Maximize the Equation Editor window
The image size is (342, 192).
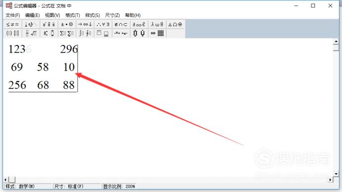coord(313,5)
